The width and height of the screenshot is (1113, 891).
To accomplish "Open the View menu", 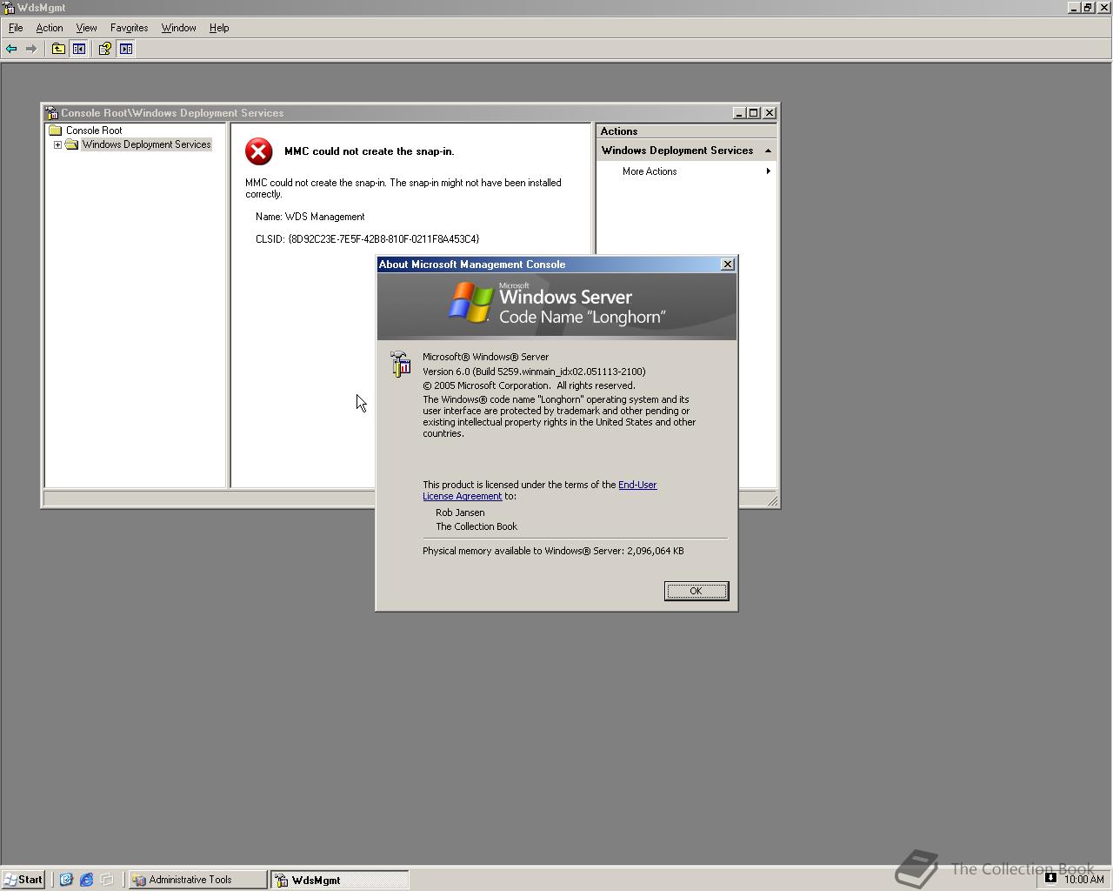I will [86, 28].
